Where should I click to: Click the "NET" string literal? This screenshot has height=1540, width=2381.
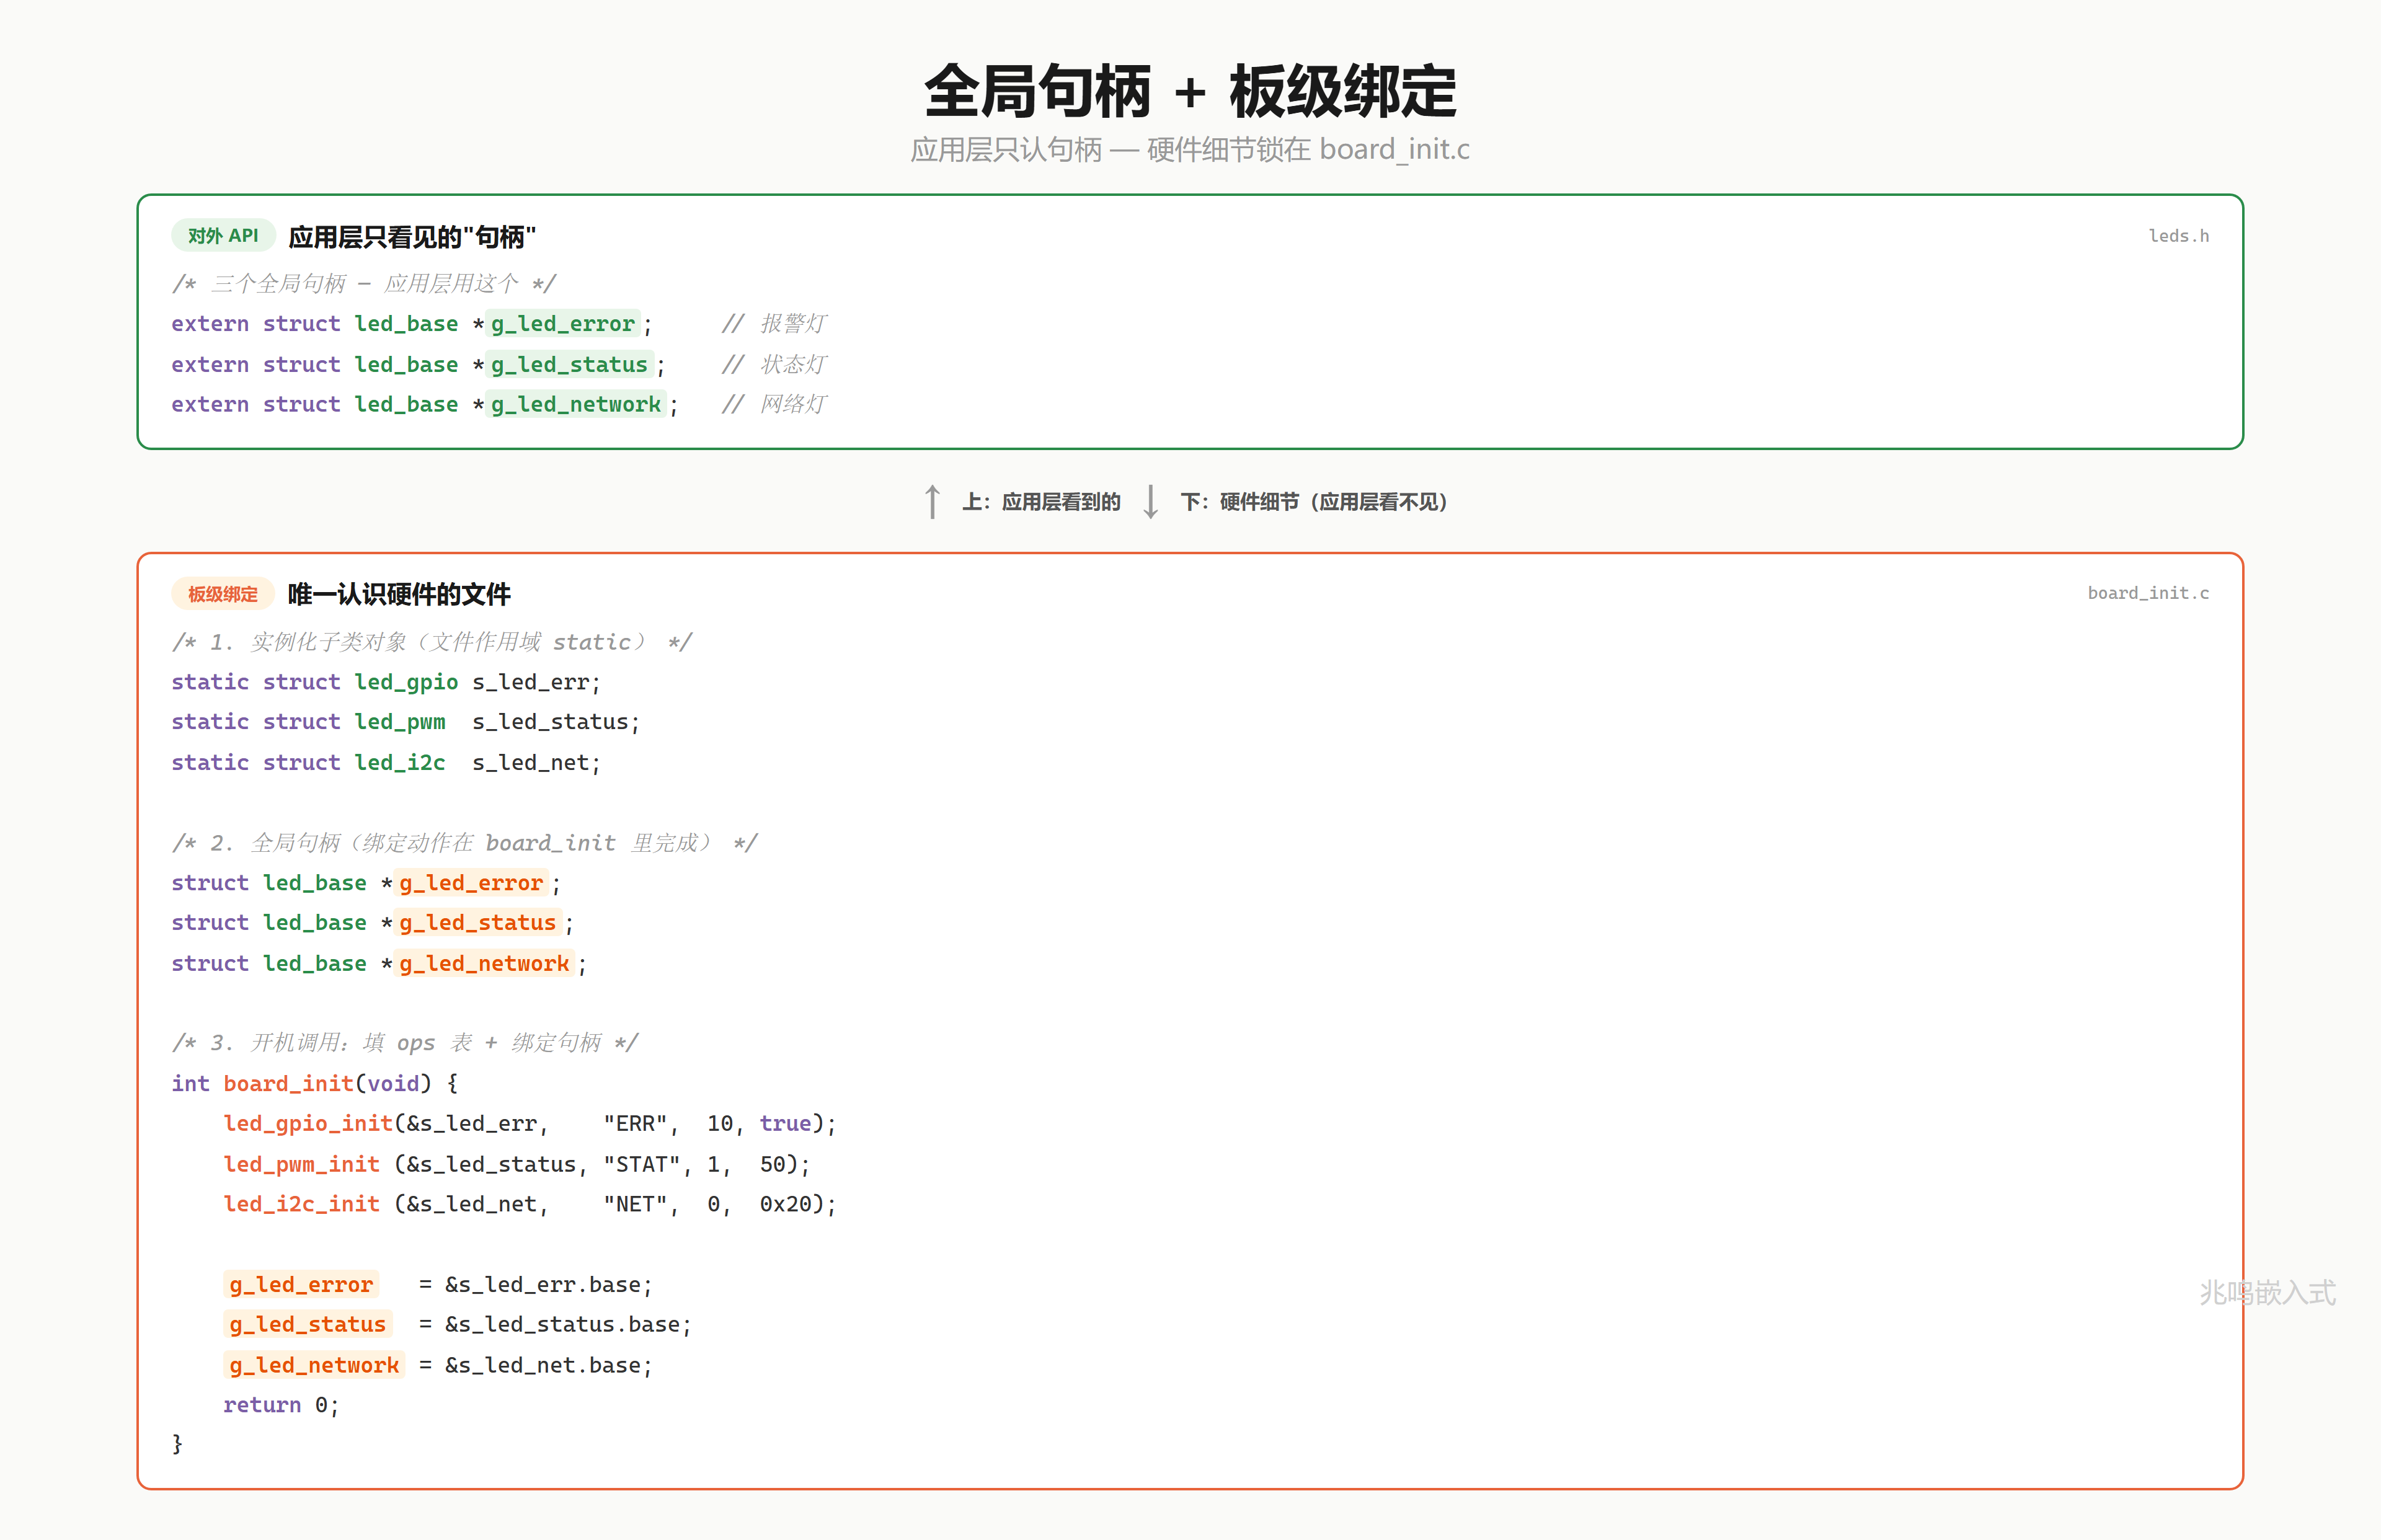click(635, 1205)
